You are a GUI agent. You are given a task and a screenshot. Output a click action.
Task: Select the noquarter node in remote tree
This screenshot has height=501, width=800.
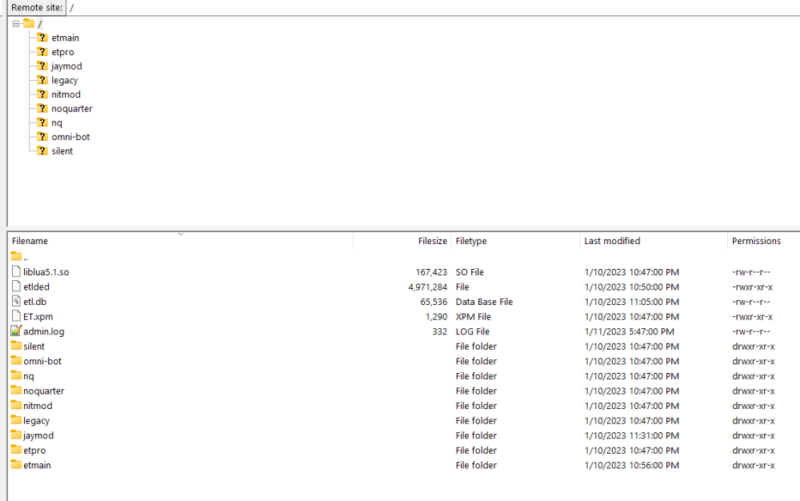[x=71, y=109]
